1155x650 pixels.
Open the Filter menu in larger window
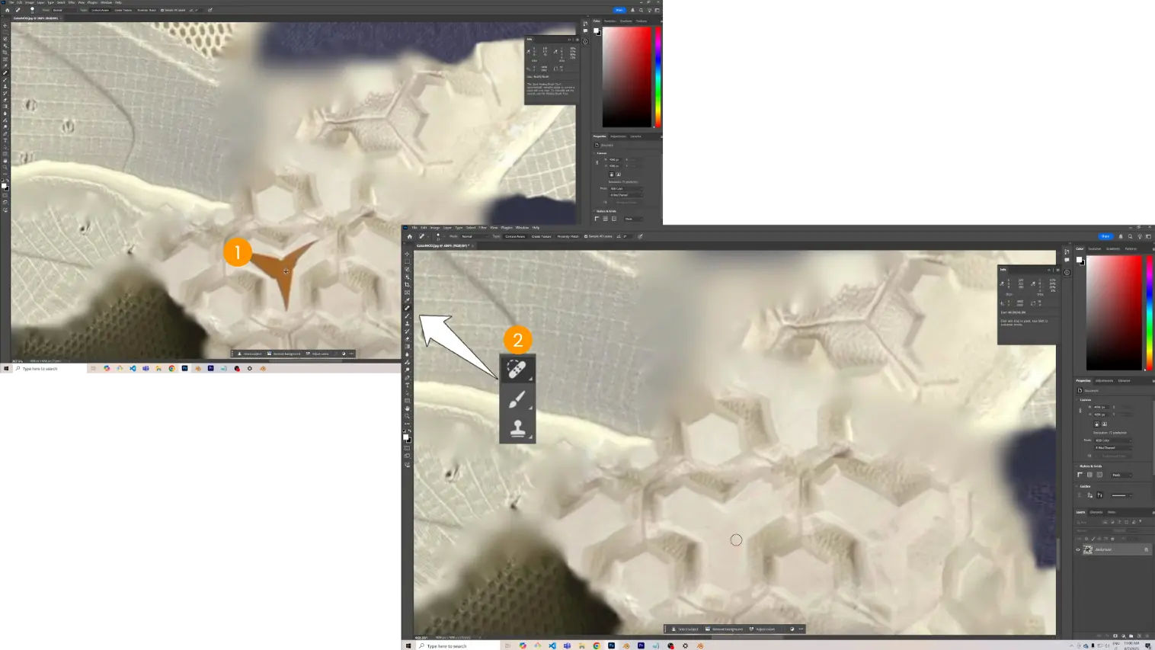coord(482,227)
